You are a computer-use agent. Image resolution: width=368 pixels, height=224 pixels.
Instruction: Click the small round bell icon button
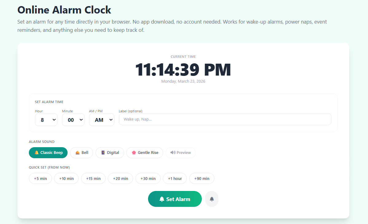(x=212, y=199)
